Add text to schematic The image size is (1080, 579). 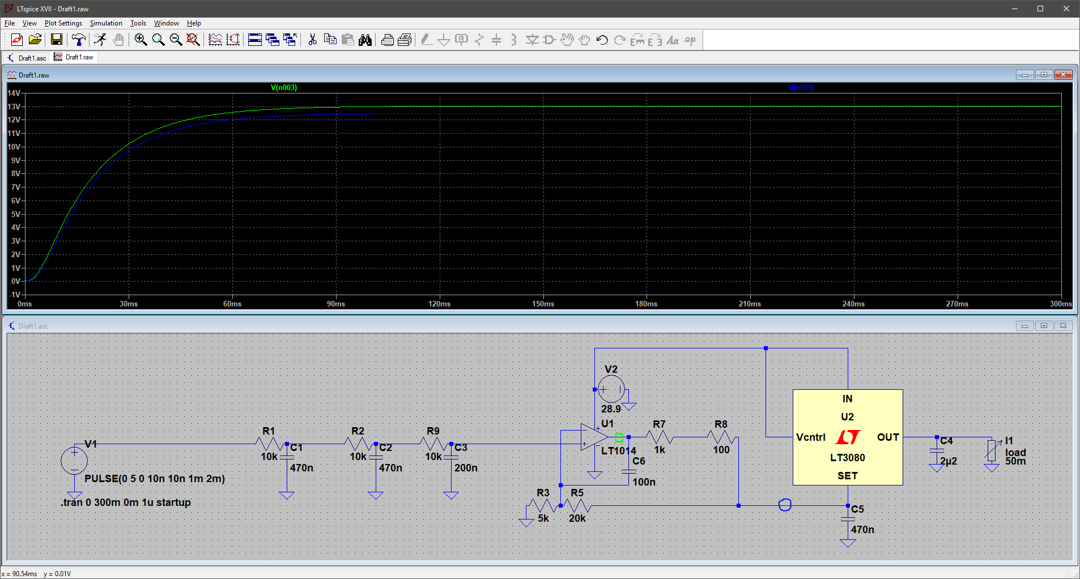point(673,40)
